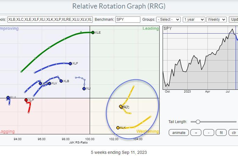Viewport: 238px width, 156px height.
Task: Click the 5 weeks ending date caption
Action: click(x=119, y=152)
